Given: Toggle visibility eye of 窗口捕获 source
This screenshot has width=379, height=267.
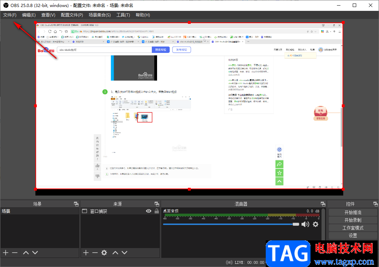Looking at the screenshot, I should coord(149,211).
